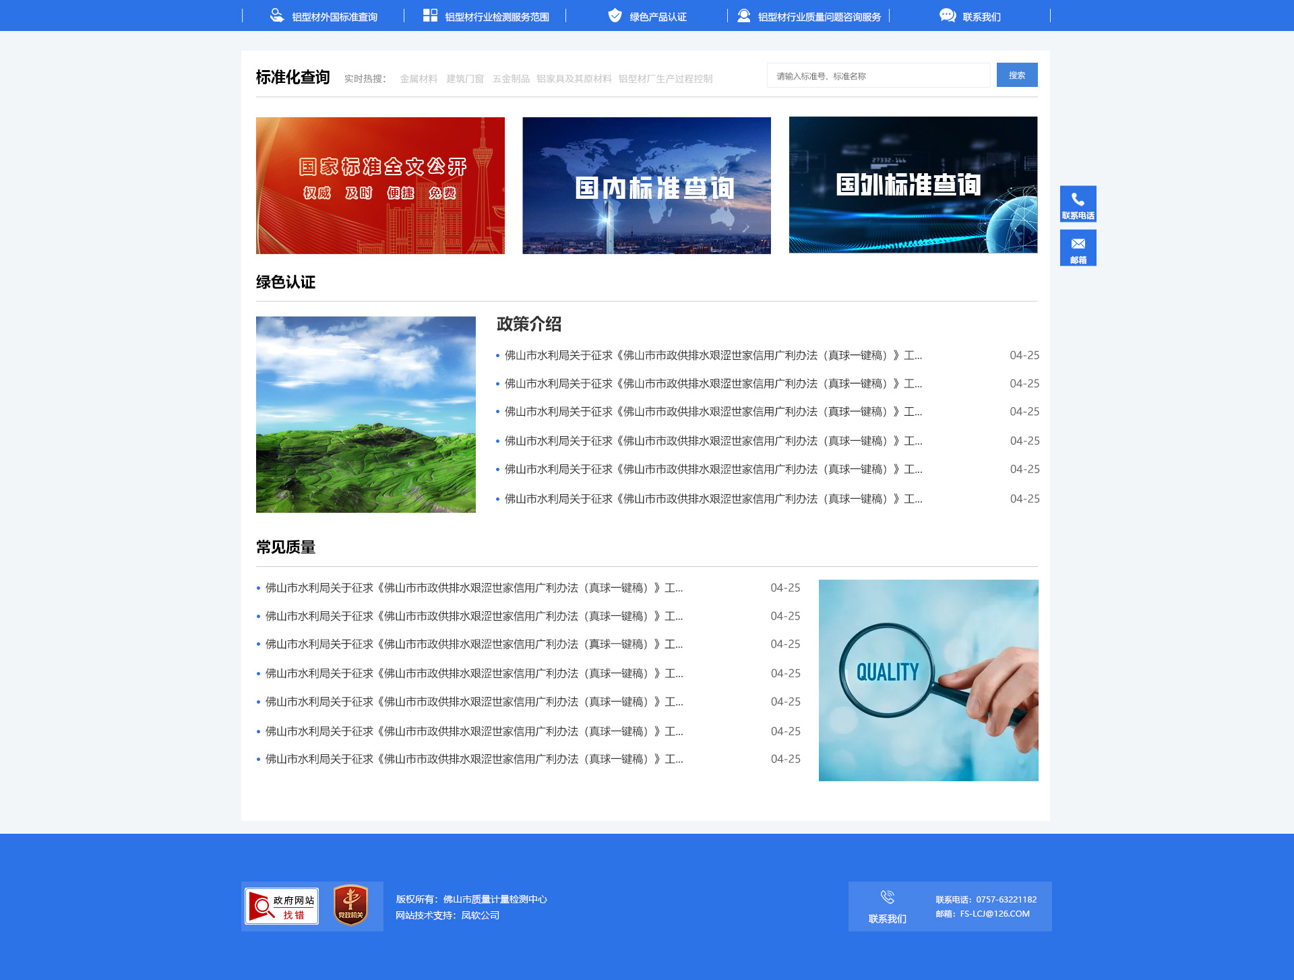Viewport: 1294px width, 980px height.
Task: Click the grid icon for 铝型材行业检测服务范围
Action: [430, 16]
